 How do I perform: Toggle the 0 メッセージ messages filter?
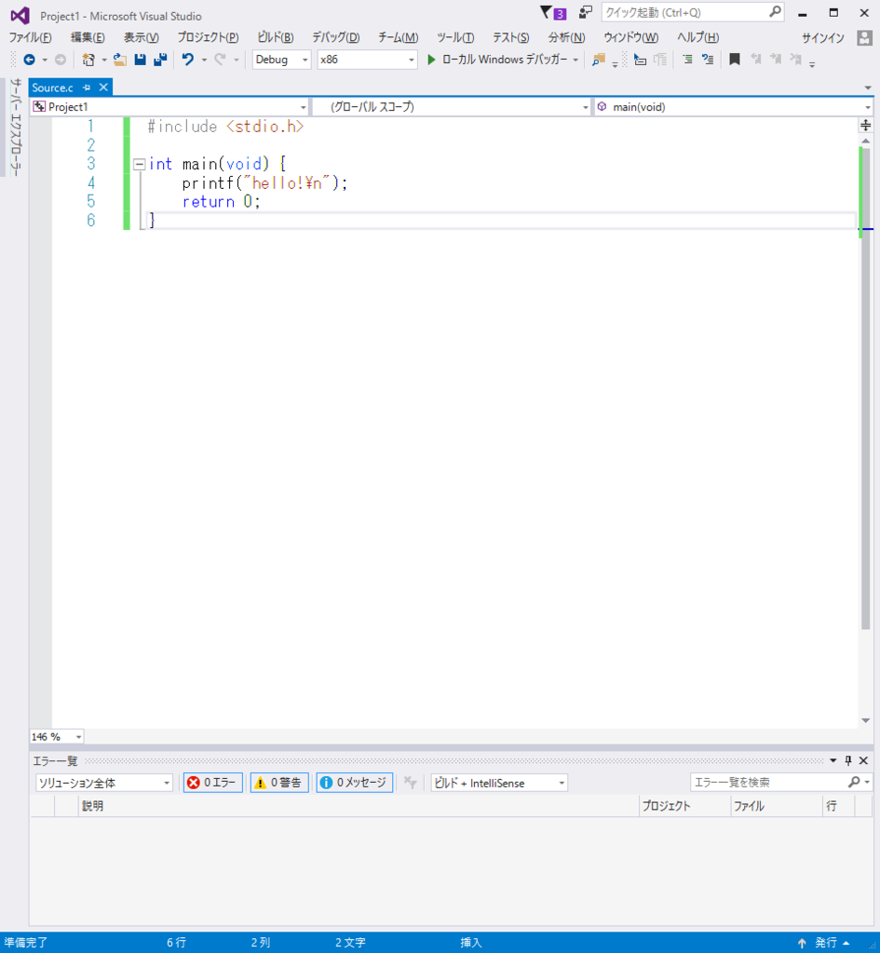click(x=354, y=782)
